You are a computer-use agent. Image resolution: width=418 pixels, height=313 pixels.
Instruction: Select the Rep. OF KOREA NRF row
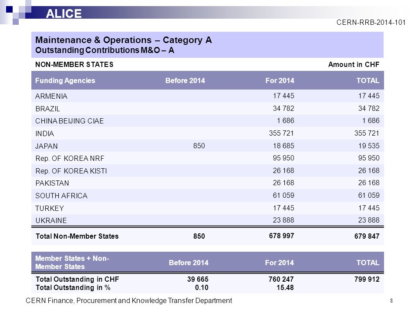tap(208, 158)
